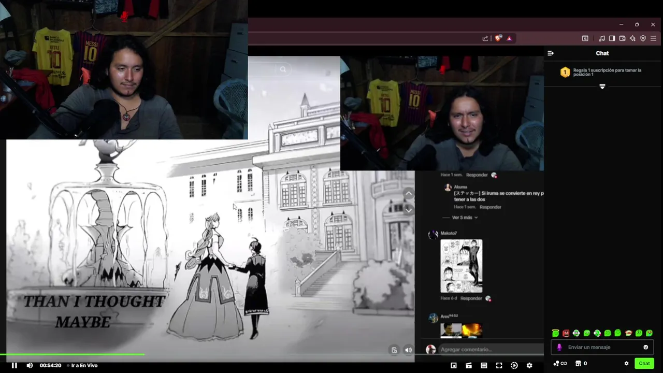Viewport: 663px width, 373px height.
Task: Click the circular replay playback icon
Action: [x=514, y=365]
